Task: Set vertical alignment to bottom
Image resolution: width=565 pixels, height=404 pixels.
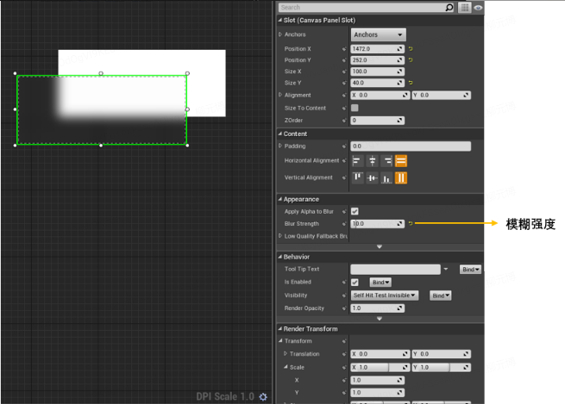Action: pos(387,177)
